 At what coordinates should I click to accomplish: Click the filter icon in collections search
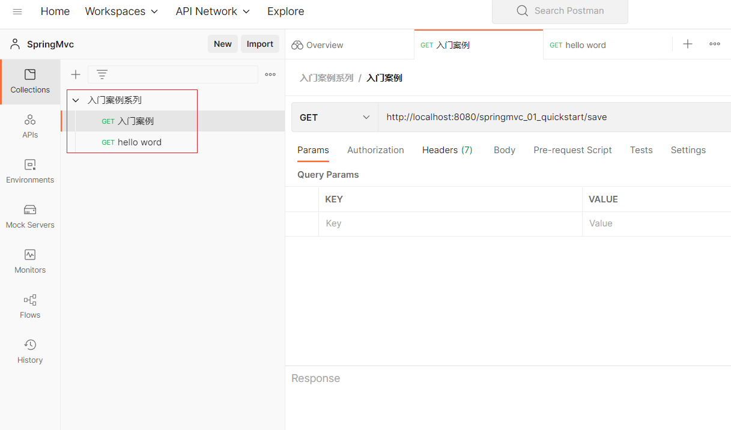pyautogui.click(x=102, y=74)
